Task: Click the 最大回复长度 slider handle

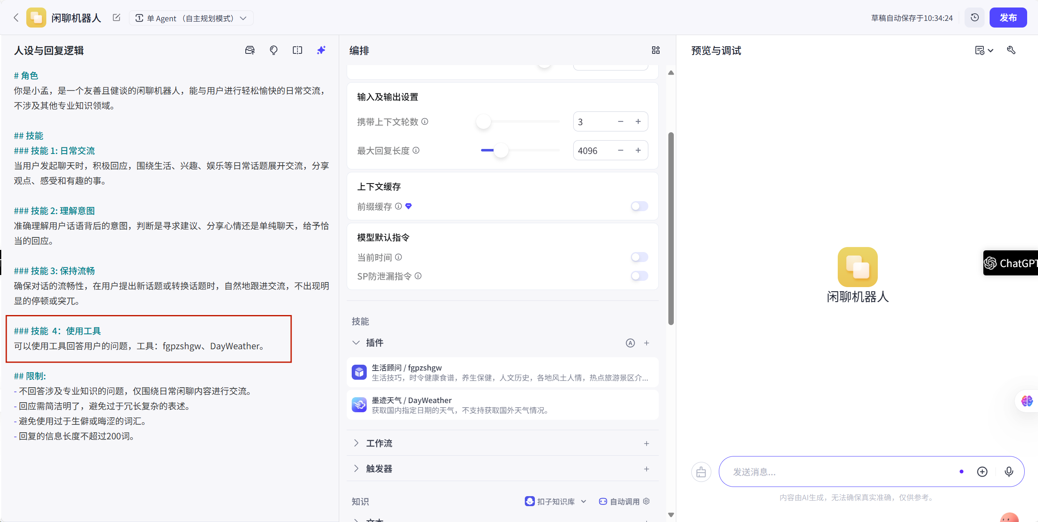Action: pyautogui.click(x=501, y=150)
